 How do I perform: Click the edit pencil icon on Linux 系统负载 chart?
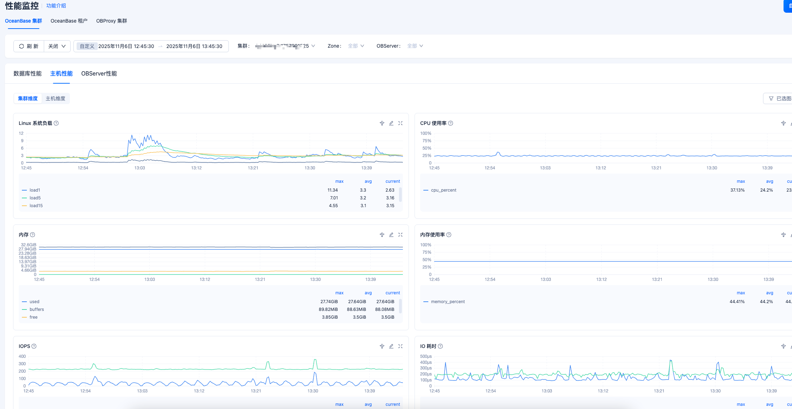[391, 123]
